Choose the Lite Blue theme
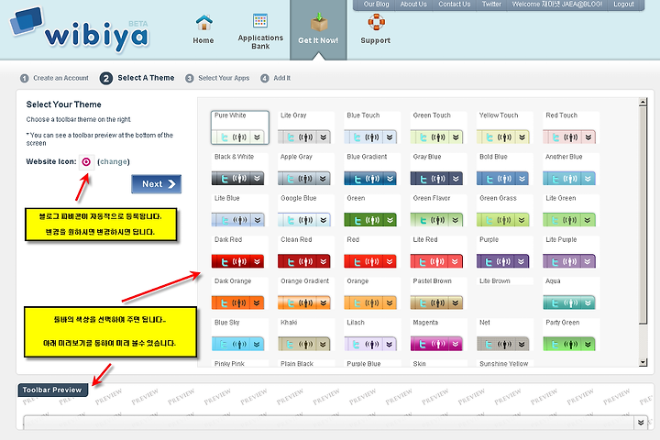 coord(239,211)
